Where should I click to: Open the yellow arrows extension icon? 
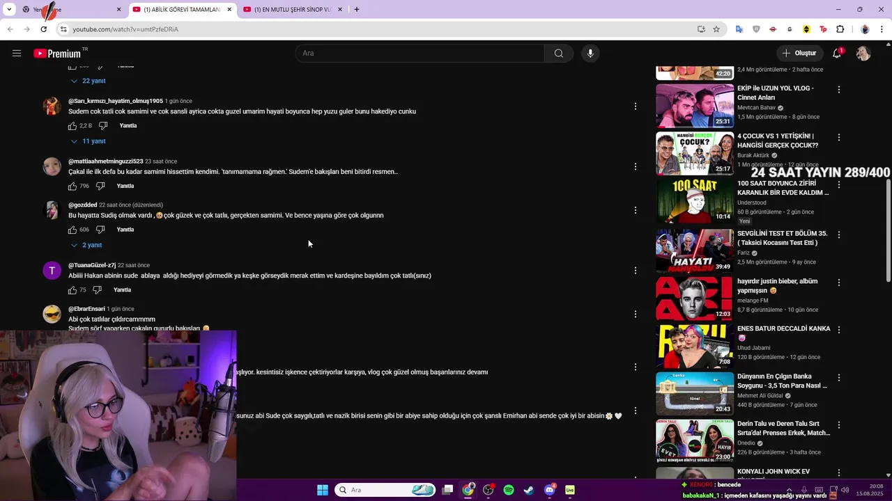[806, 29]
